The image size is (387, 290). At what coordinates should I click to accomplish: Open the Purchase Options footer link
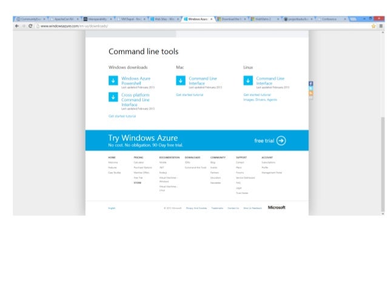[x=143, y=168]
